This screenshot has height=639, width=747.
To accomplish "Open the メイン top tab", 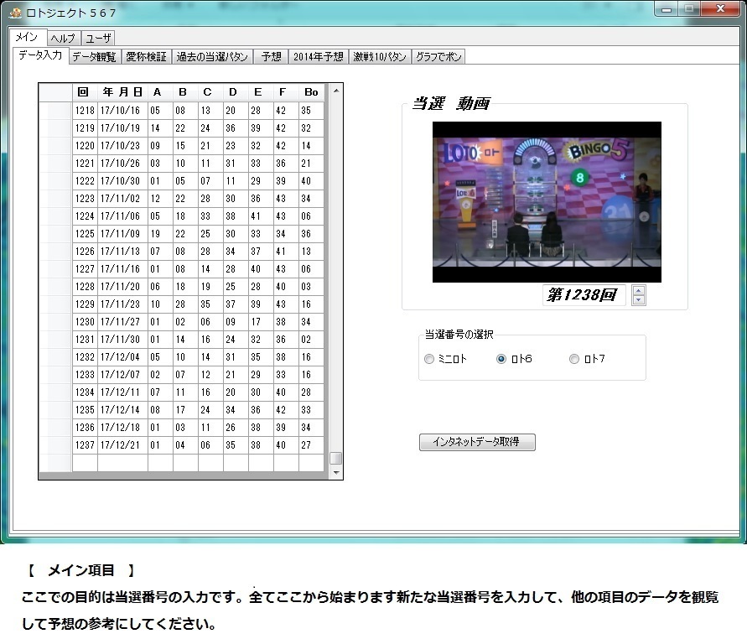I will click(27, 37).
